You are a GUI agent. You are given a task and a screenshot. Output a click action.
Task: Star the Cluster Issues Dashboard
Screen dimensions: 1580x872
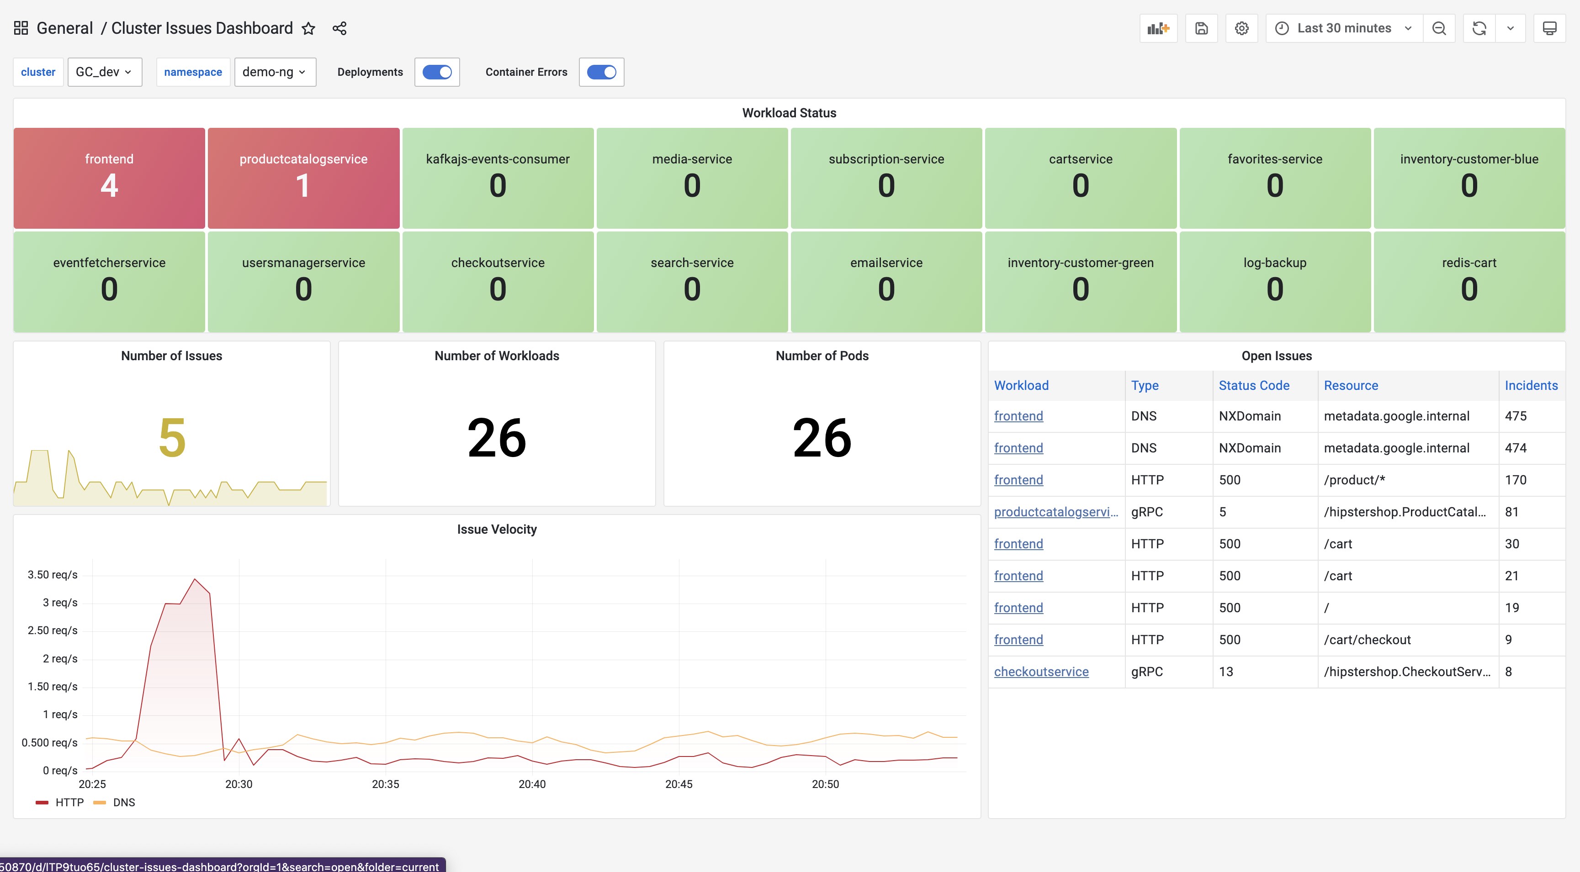tap(308, 29)
